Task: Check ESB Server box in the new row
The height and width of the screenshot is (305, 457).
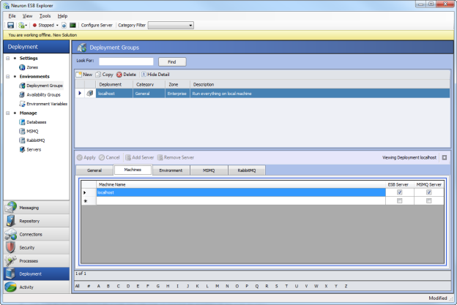Action: (x=399, y=200)
